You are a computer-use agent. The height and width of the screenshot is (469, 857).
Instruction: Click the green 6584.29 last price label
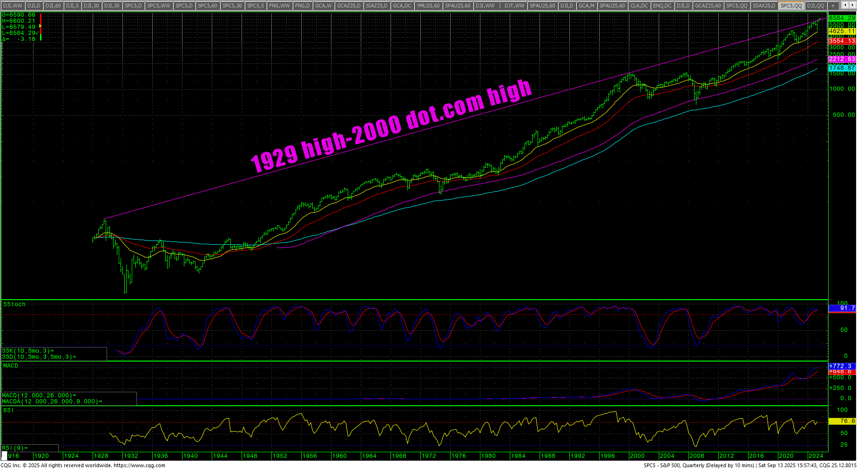click(842, 18)
